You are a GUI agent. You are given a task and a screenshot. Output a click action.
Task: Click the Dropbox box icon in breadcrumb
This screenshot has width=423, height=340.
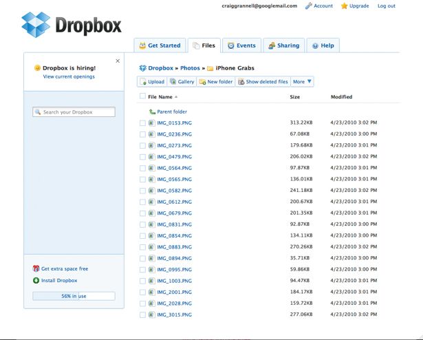click(142, 68)
